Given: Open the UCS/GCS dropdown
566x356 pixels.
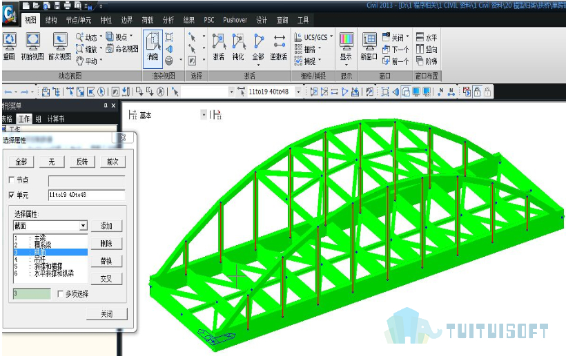Looking at the screenshot, I should tap(331, 36).
